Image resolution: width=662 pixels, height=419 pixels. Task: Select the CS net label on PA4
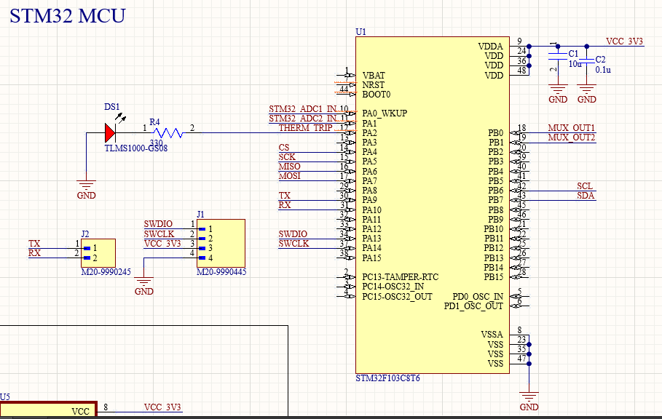pyautogui.click(x=284, y=148)
